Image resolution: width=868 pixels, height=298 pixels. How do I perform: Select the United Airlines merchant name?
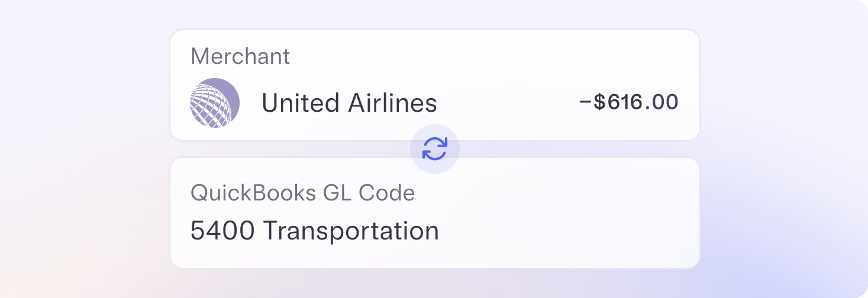pos(349,103)
